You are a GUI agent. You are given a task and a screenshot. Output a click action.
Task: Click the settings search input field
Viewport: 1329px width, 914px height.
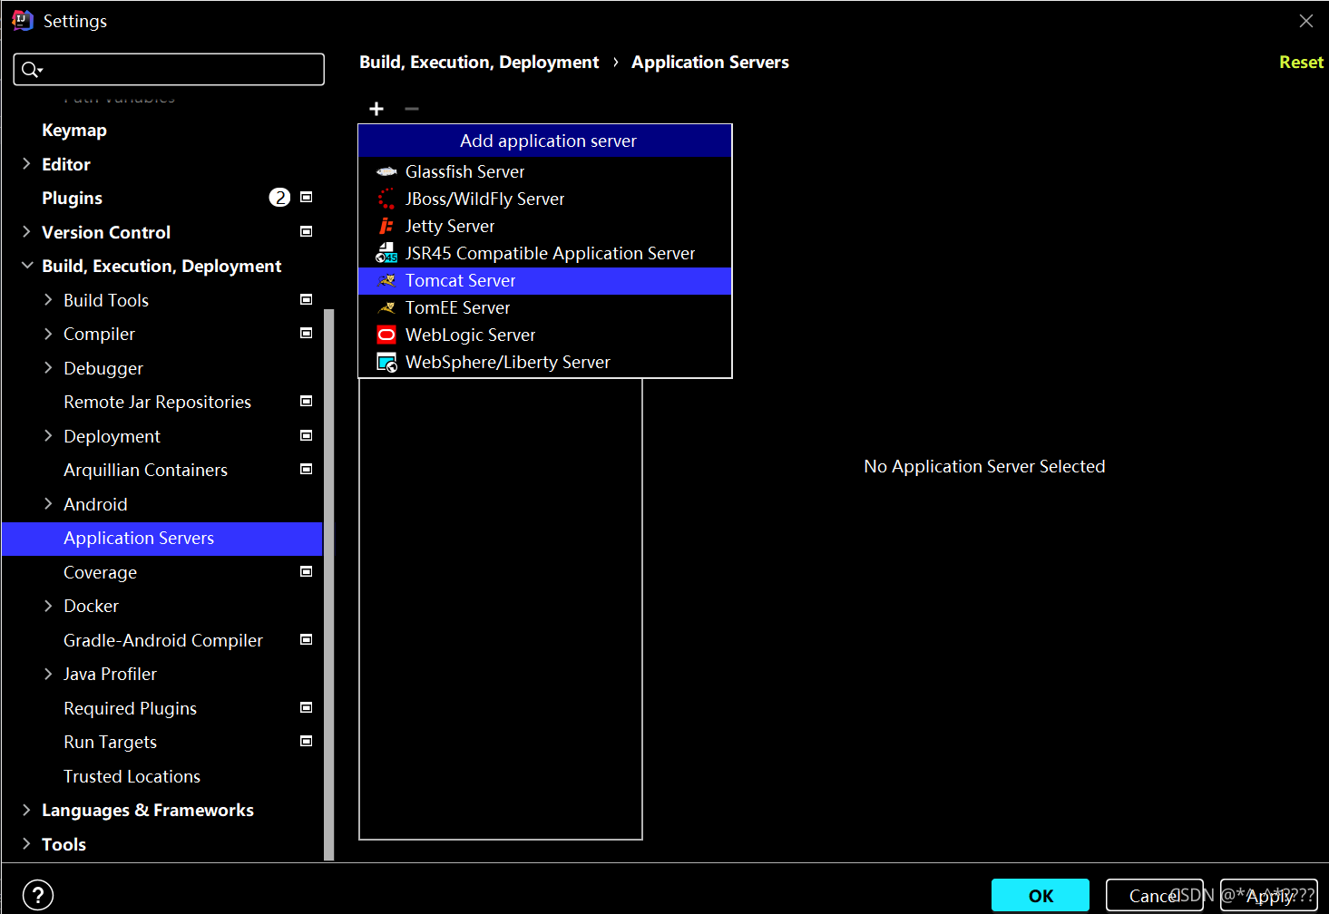169,70
